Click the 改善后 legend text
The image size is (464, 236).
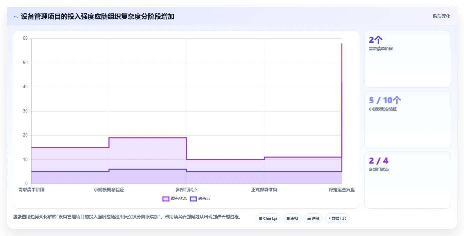(204, 199)
